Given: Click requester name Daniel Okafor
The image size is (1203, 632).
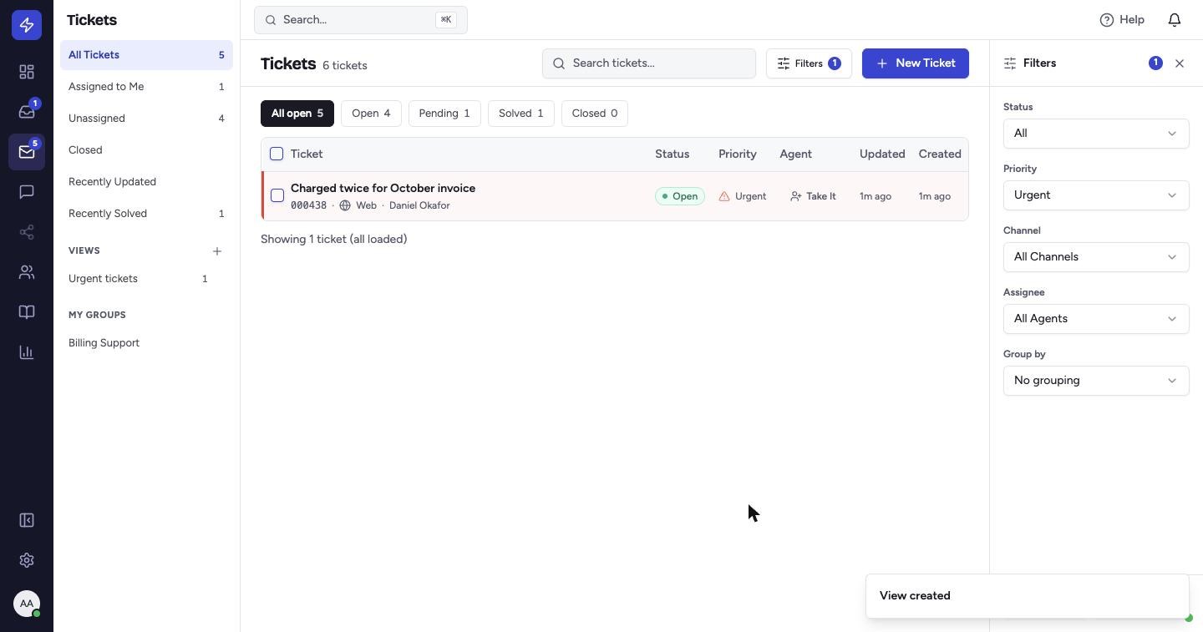Looking at the screenshot, I should click(419, 205).
